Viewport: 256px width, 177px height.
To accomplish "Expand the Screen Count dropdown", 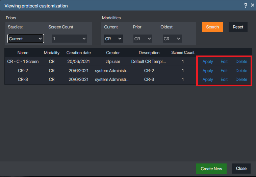I will click(x=70, y=39).
